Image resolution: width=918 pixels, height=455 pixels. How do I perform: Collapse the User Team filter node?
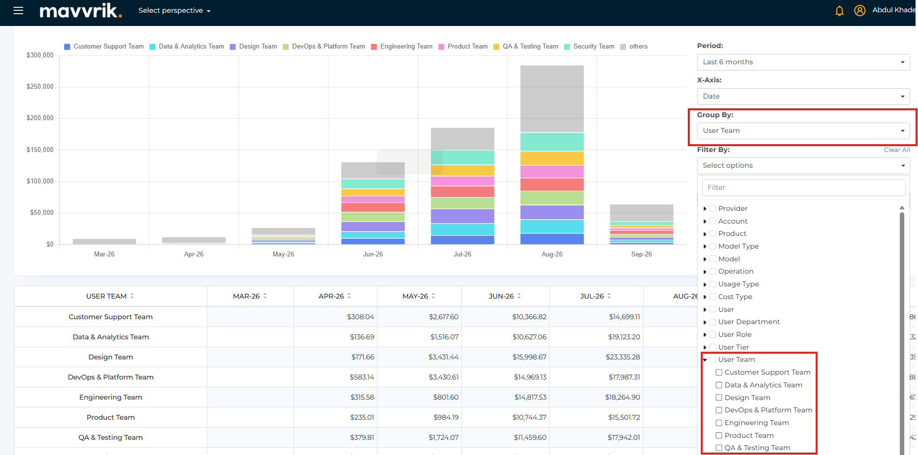(x=705, y=360)
